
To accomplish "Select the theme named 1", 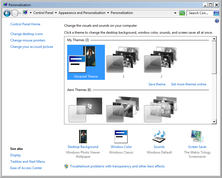I will [123, 62].
